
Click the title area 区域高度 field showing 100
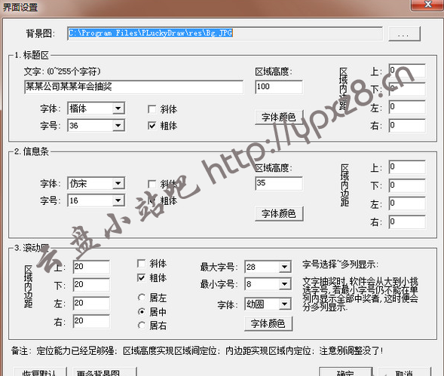[x=279, y=87]
